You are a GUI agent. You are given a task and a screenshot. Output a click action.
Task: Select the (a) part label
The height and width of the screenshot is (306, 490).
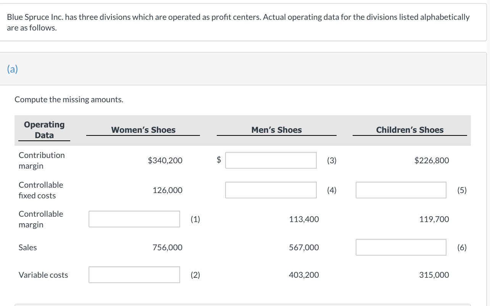click(12, 69)
